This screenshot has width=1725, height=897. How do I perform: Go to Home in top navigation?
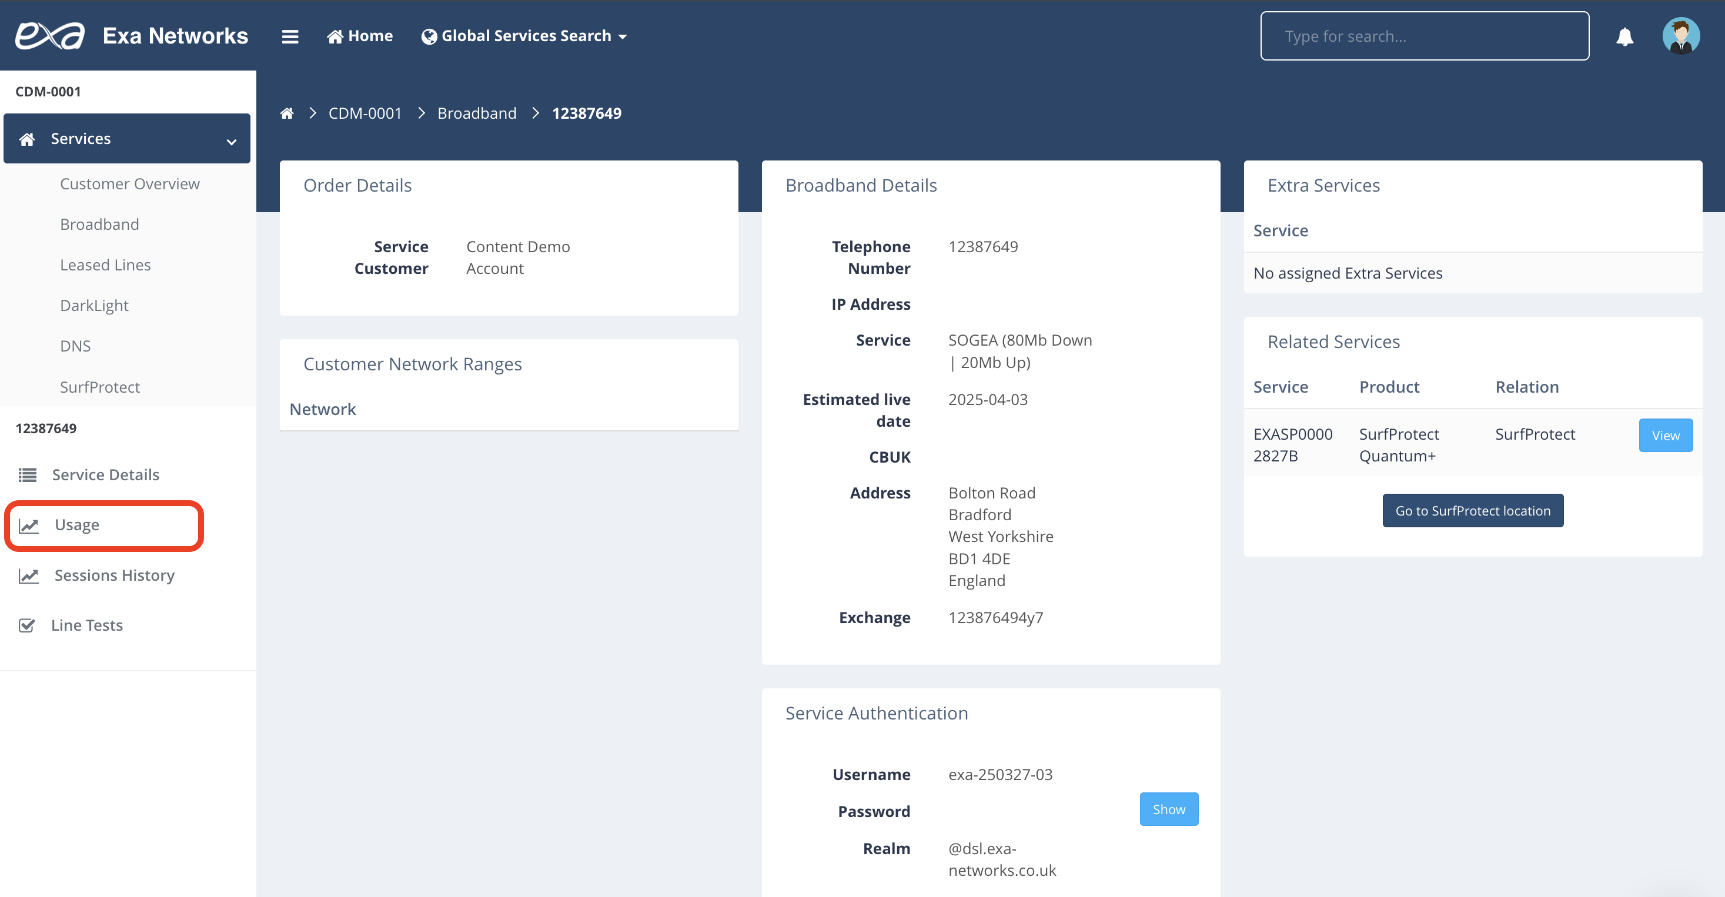click(360, 36)
